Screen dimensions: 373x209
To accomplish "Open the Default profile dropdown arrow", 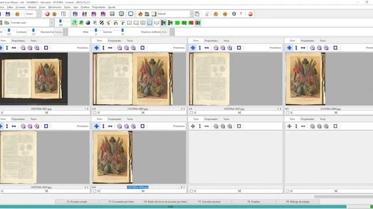I will point(192,14).
